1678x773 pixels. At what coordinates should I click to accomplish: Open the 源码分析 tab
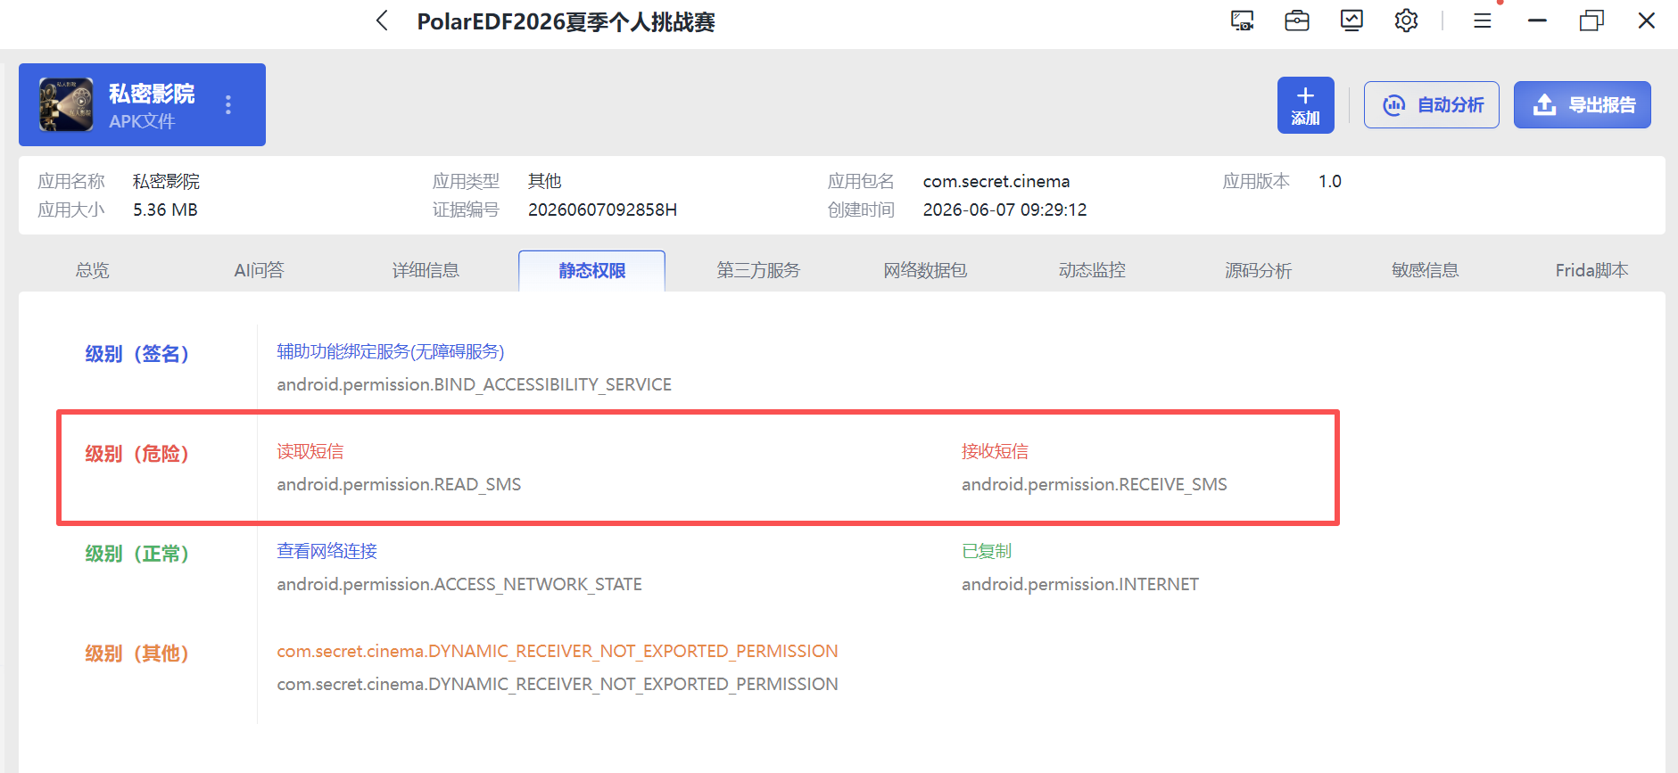pyautogui.click(x=1258, y=270)
